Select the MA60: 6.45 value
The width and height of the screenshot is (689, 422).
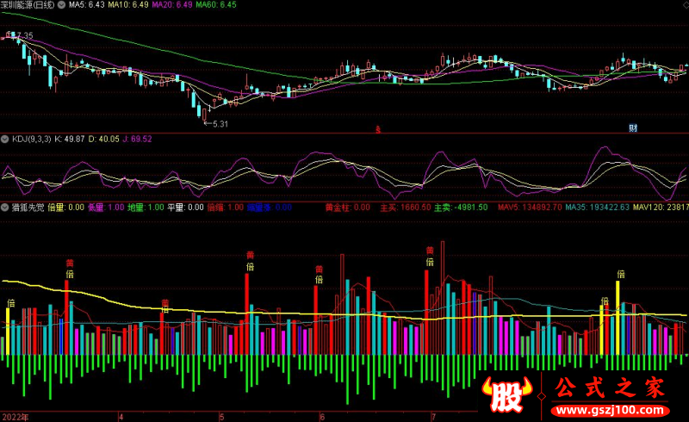(216, 5)
